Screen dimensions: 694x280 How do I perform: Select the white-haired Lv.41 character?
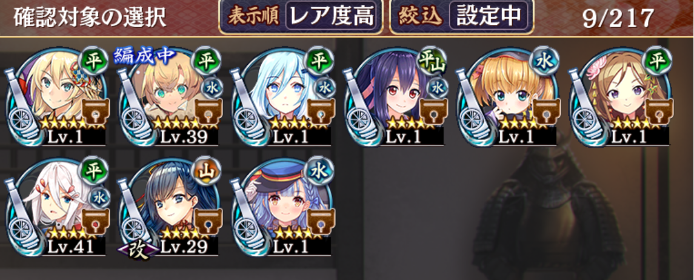coord(58,206)
